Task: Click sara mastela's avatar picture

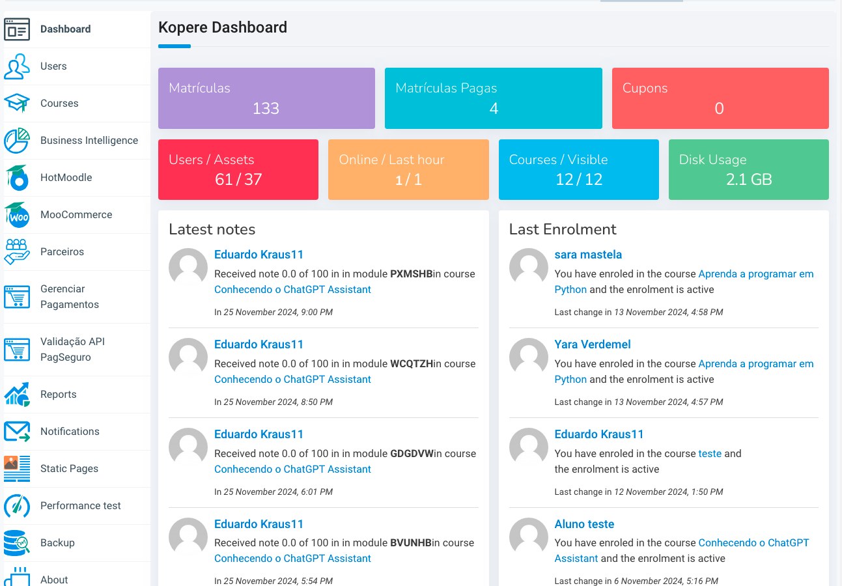Action: pos(528,268)
